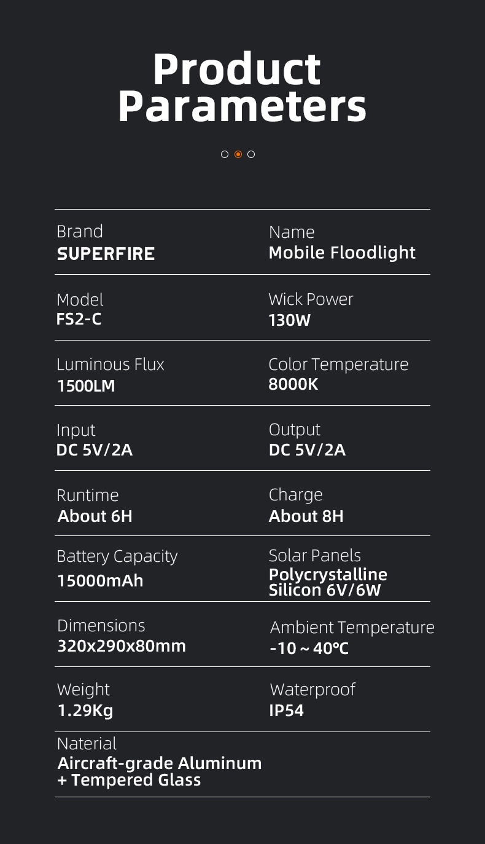485x844 pixels.
Task: Select the 320x290x80mm dimensions value
Action: pyautogui.click(x=122, y=646)
